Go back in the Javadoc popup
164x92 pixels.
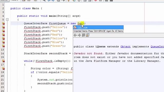coord(75,35)
